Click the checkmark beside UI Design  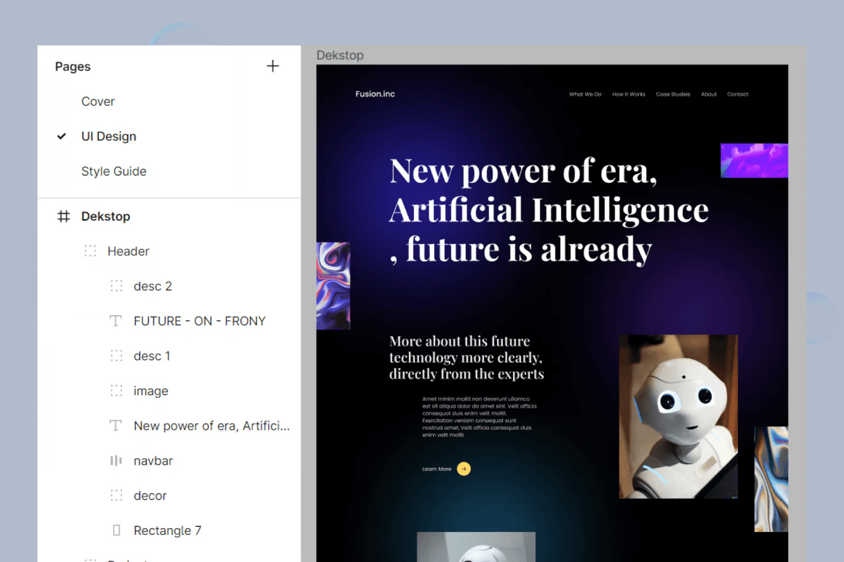pyautogui.click(x=62, y=136)
